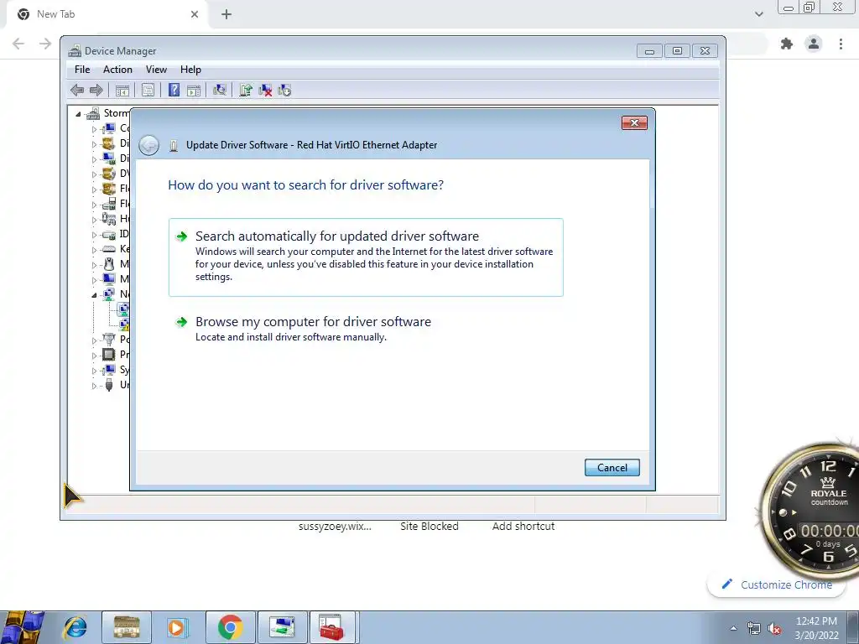Viewport: 859px width, 644px height.
Task: Select the Ports tree item
Action: click(116, 340)
